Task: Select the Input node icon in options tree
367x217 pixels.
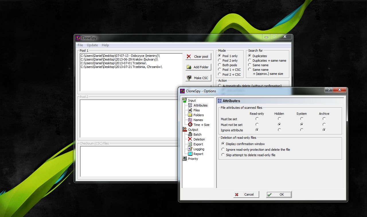Action: [x=185, y=100]
